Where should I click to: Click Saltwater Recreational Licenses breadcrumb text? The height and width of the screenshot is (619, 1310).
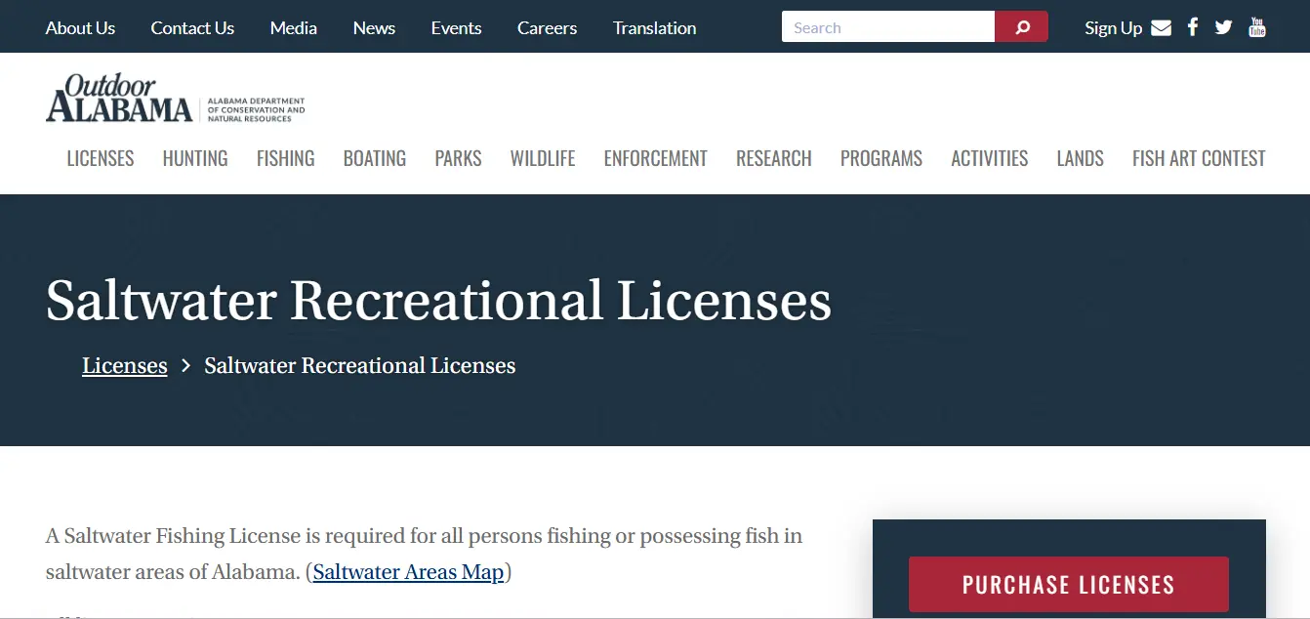pyautogui.click(x=359, y=365)
